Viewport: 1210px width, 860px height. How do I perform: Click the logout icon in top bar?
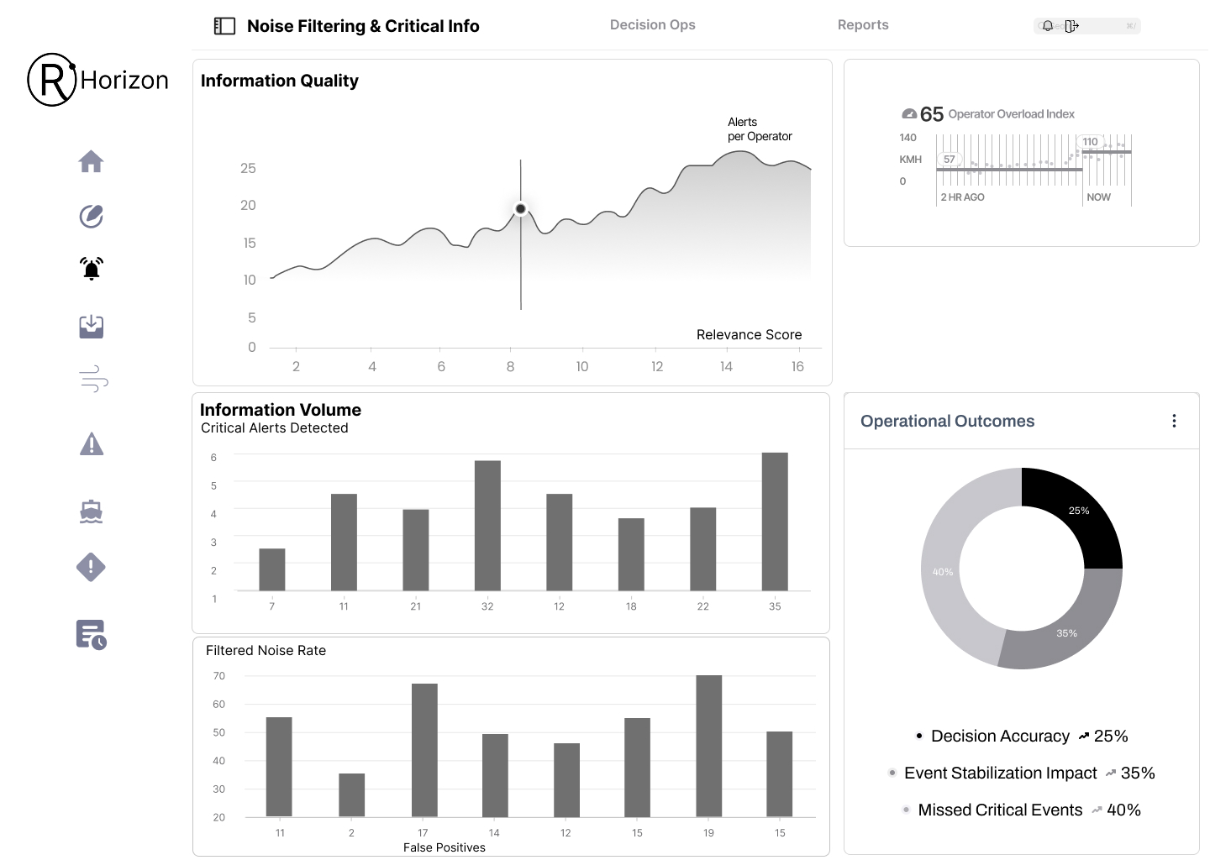click(1071, 26)
